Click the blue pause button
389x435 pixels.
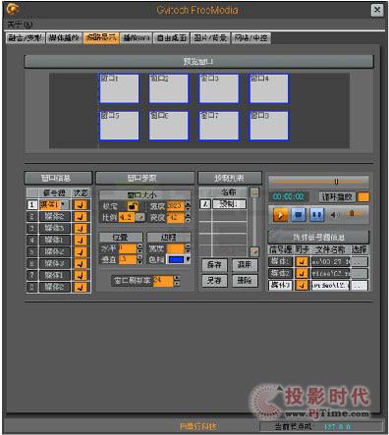[316, 215]
